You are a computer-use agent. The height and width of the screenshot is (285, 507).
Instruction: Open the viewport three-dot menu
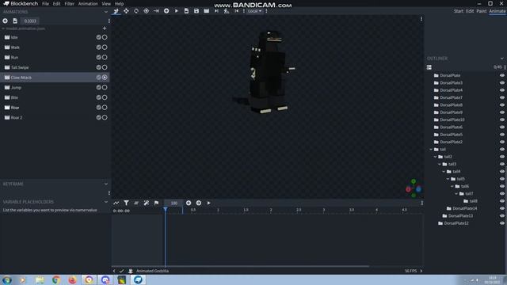click(421, 19)
